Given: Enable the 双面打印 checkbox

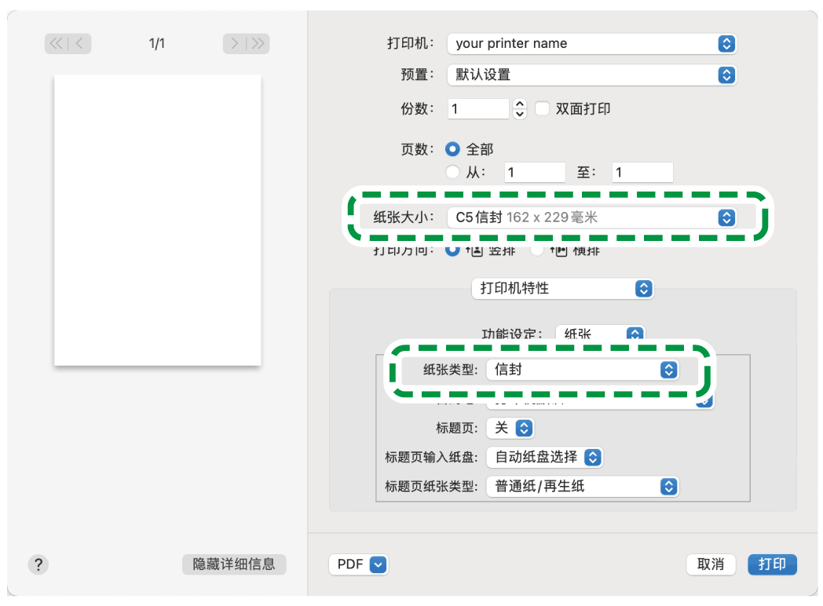Looking at the screenshot, I should click(x=543, y=108).
